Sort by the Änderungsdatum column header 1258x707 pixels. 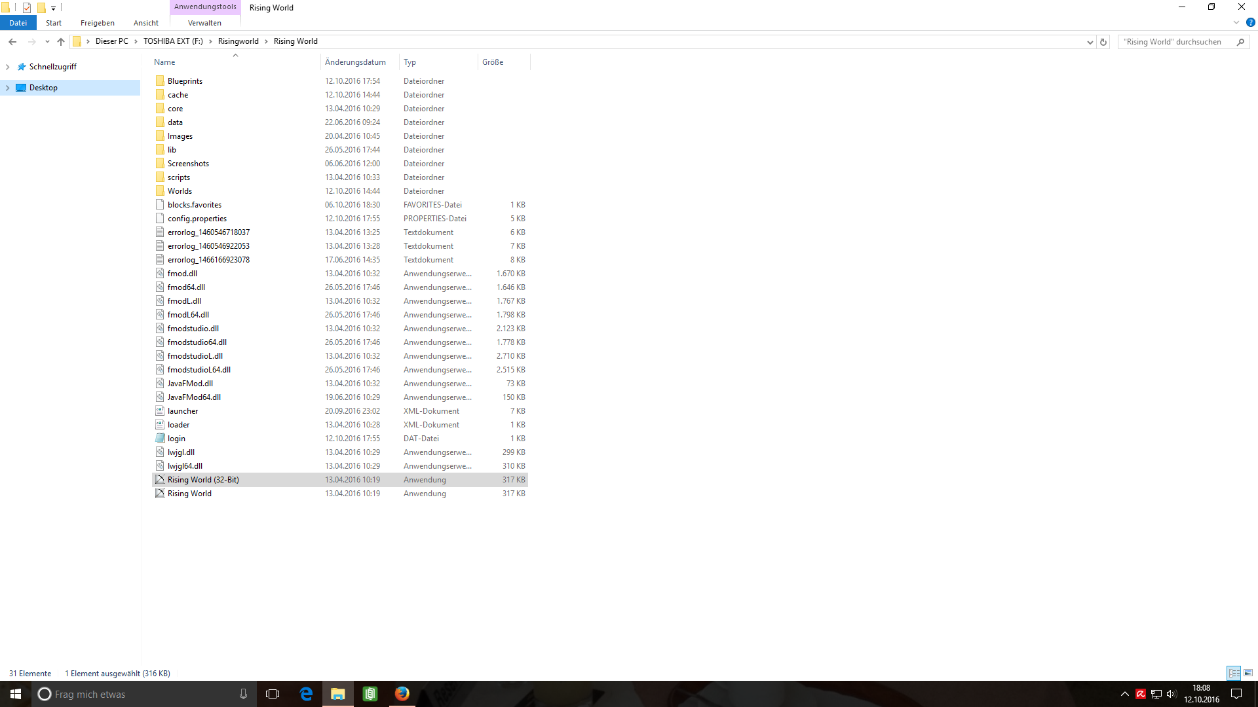pyautogui.click(x=355, y=62)
